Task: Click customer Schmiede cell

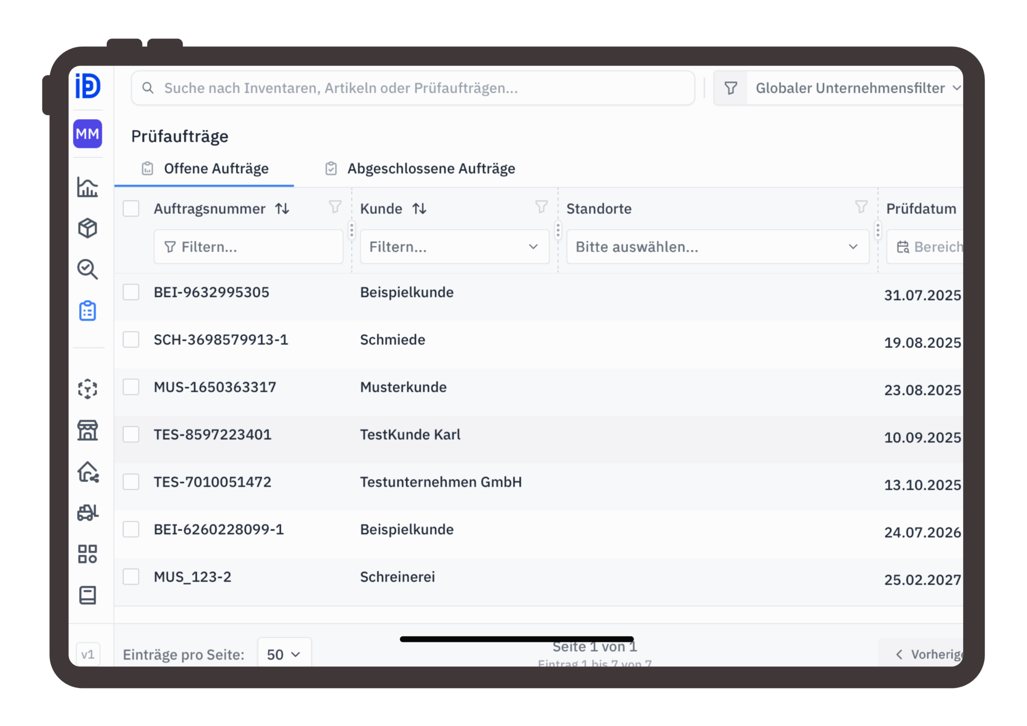Action: coord(393,339)
